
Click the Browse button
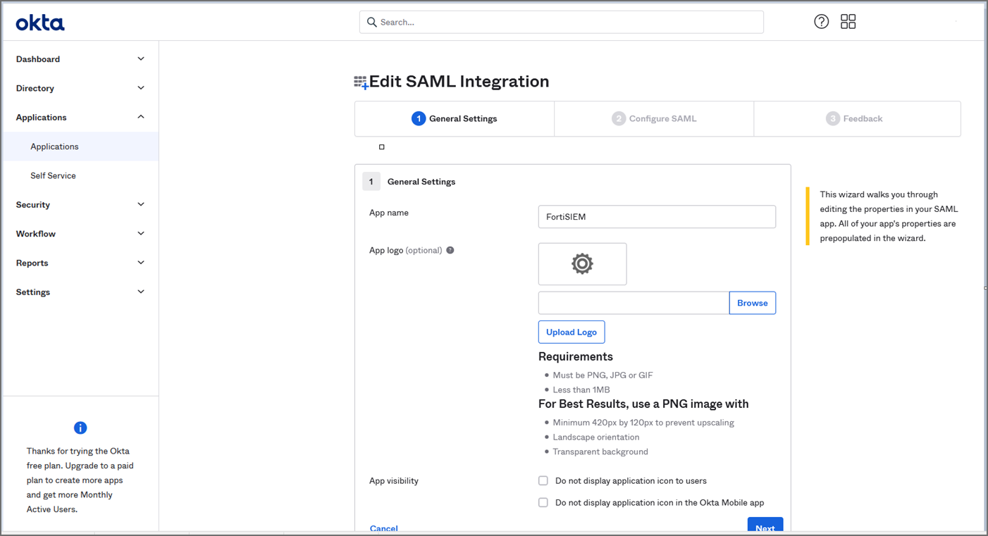[752, 303]
